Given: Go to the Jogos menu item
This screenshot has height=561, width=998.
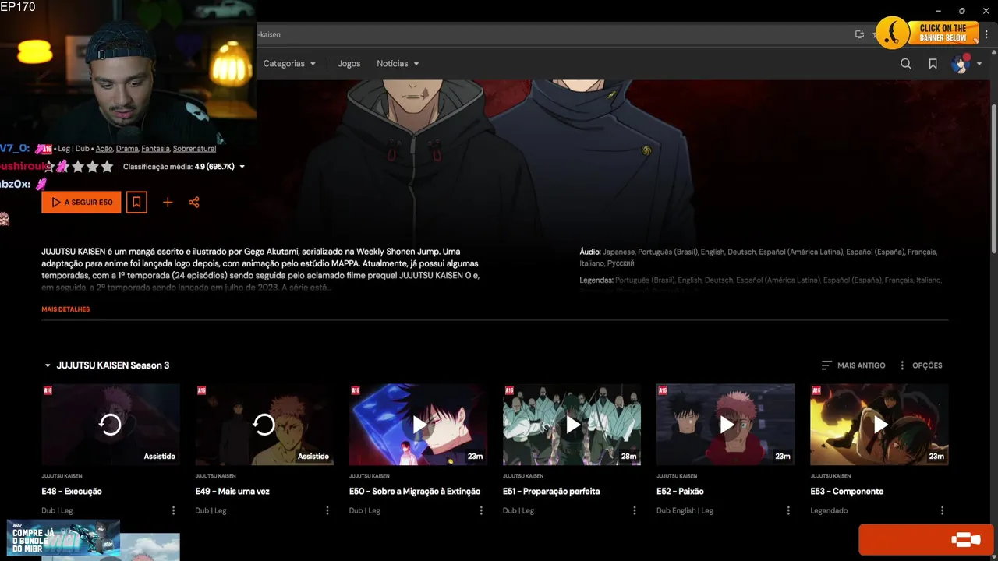Looking at the screenshot, I should tap(349, 64).
